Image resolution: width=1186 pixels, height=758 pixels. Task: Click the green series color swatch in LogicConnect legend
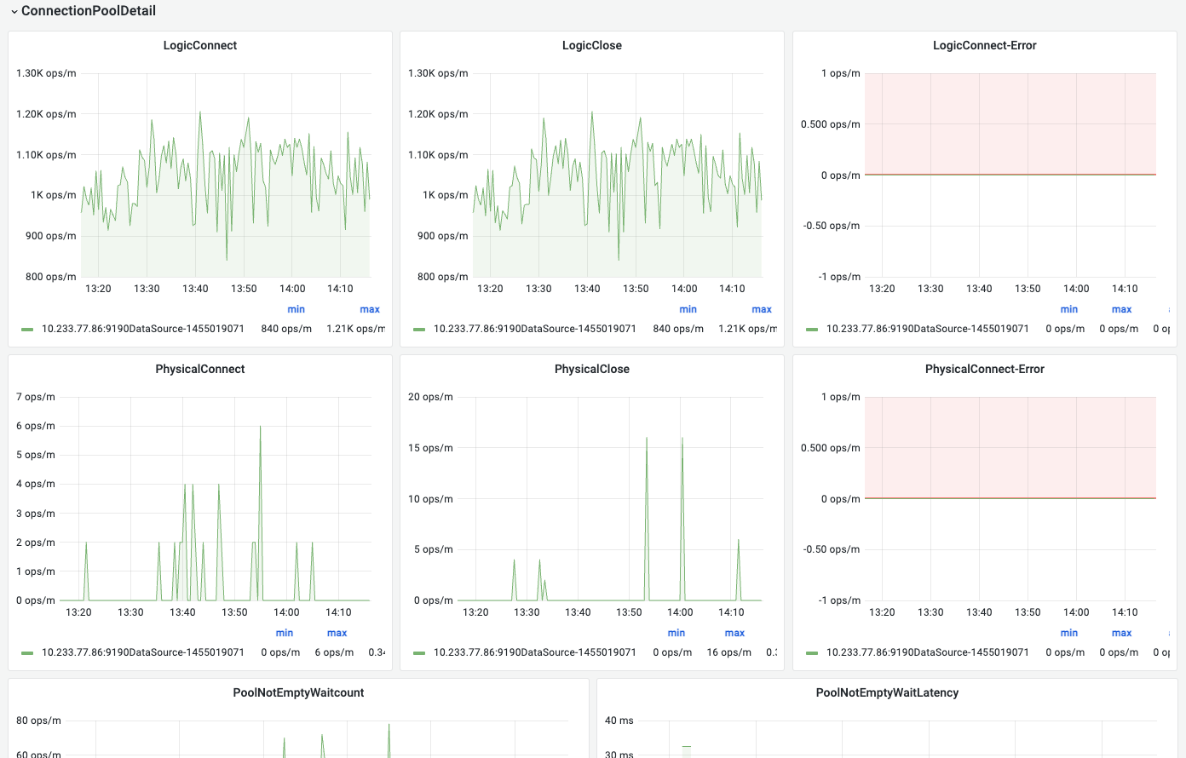(27, 330)
